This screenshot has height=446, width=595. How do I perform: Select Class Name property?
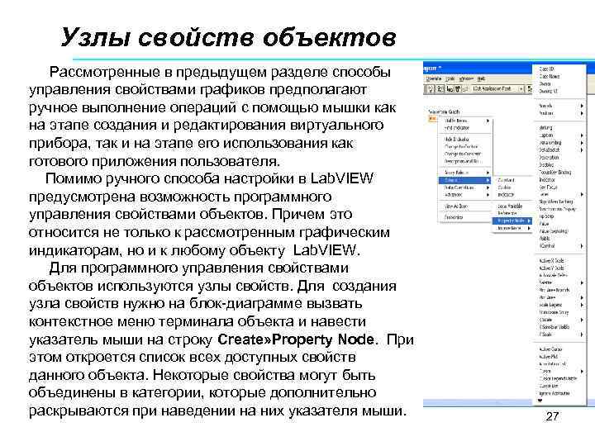click(x=550, y=76)
